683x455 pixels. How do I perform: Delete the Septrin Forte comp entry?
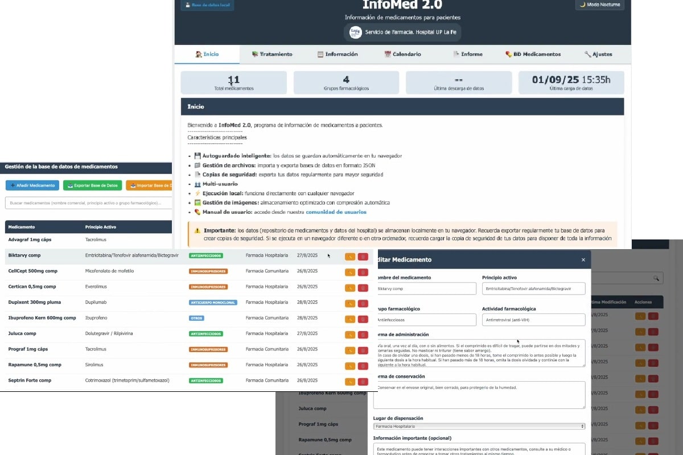(x=363, y=381)
